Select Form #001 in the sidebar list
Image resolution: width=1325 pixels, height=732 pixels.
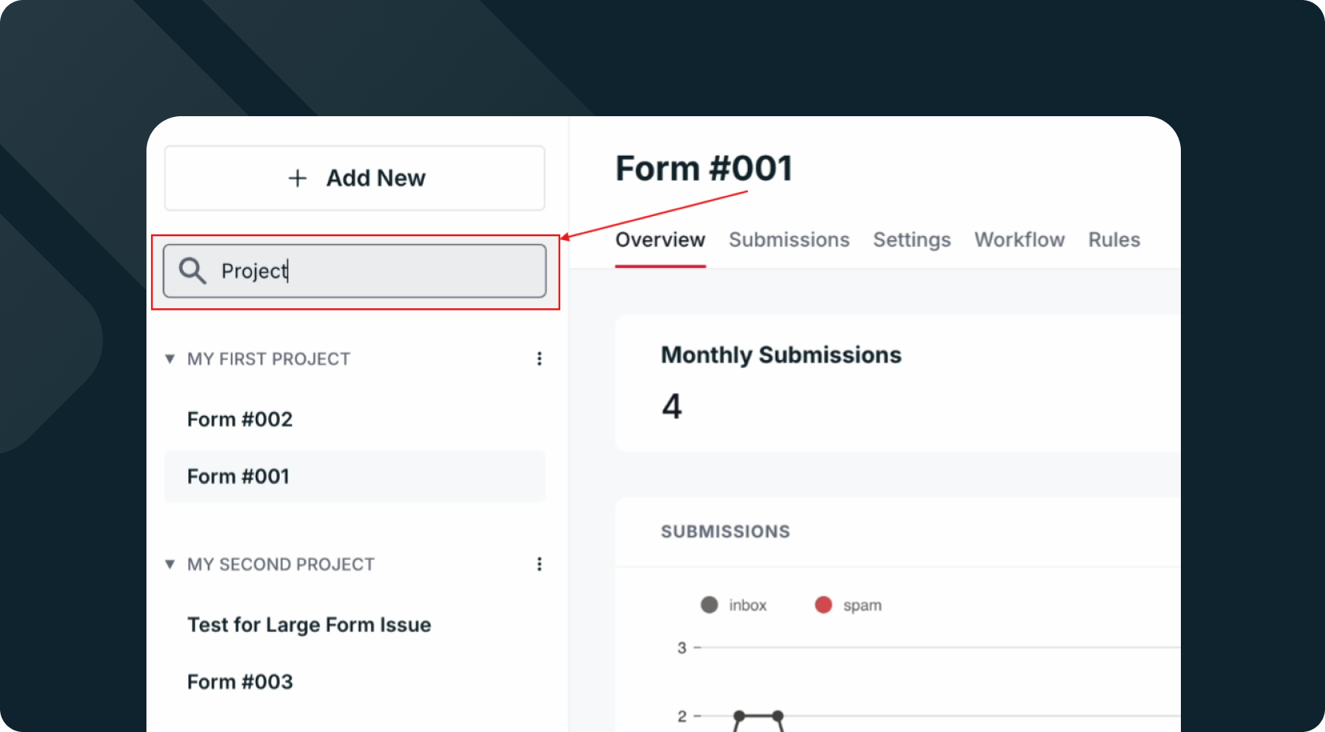(x=239, y=476)
